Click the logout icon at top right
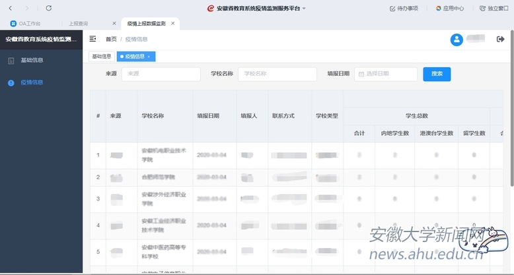The height and width of the screenshot is (275, 514). [500, 40]
